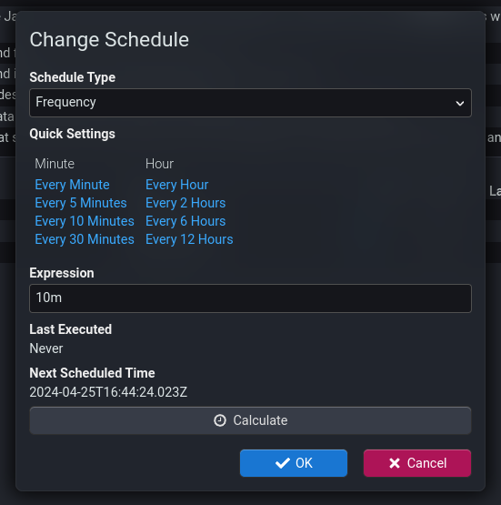Click the Last Executed Never text
Viewport: 501px width, 505px height.
(46, 348)
